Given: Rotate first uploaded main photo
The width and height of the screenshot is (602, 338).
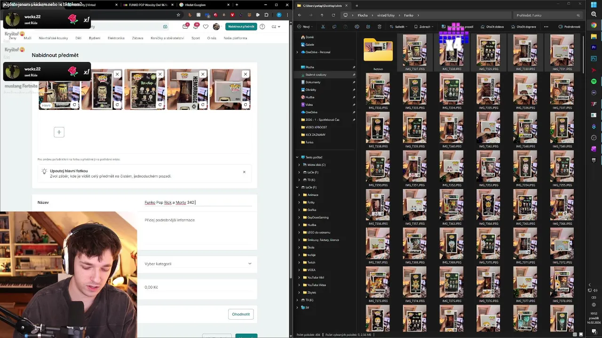Looking at the screenshot, I should tap(74, 105).
